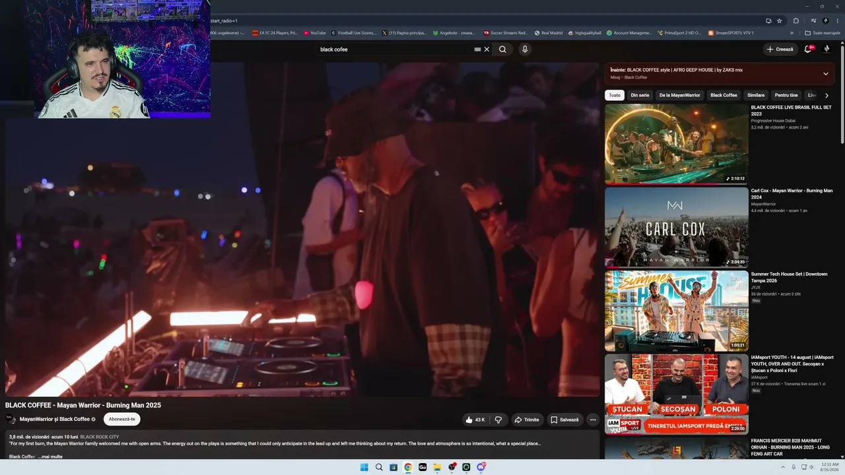The height and width of the screenshot is (475, 845).
Task: Open the 'MayanWarrior și Black Coffee' channel link
Action: tap(55, 419)
